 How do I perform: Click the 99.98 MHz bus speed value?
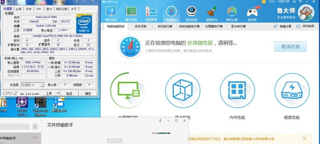coord(33,71)
